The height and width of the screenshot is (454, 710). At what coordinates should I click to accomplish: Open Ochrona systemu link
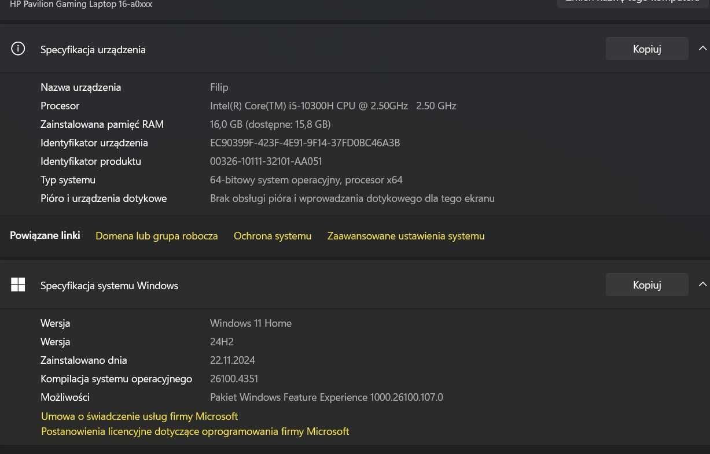(x=273, y=236)
